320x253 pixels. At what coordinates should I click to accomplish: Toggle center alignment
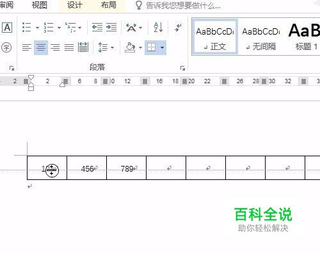coord(41,47)
